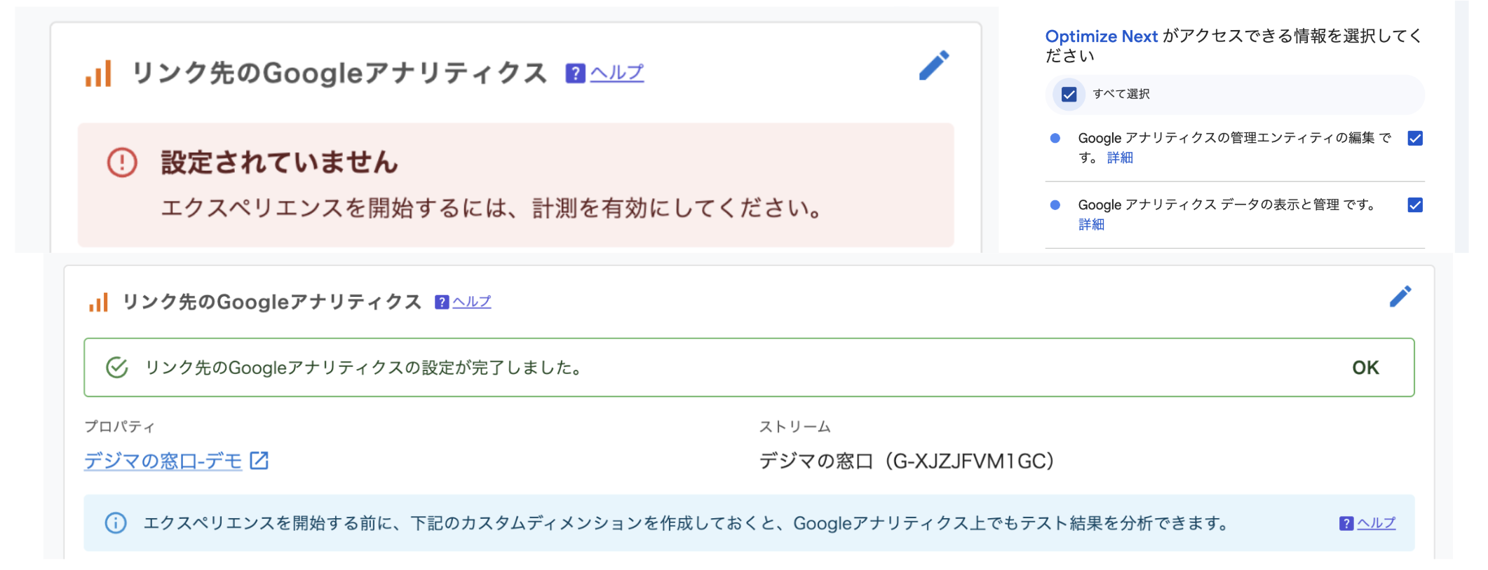Click the green checkmark icon in the success banner
Viewport: 1488px width, 570px height.
pyautogui.click(x=117, y=368)
